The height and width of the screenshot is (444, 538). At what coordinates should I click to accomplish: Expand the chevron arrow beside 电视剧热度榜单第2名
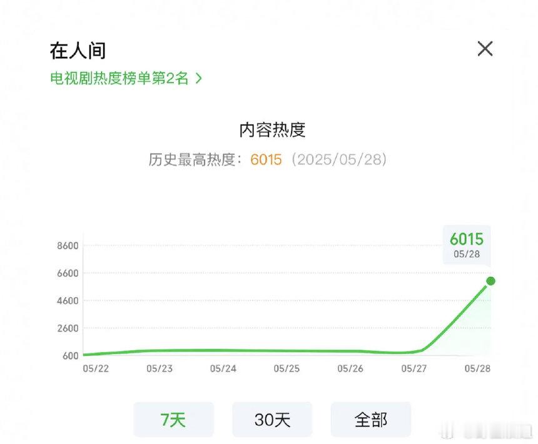pyautogui.click(x=198, y=79)
